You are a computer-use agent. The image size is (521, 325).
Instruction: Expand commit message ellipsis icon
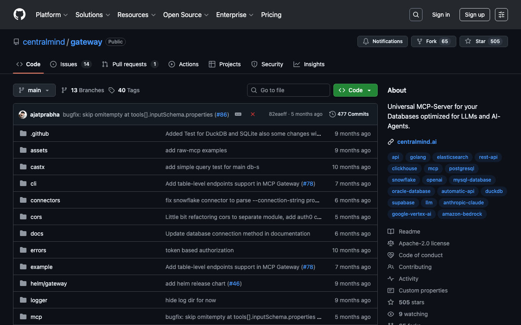click(x=238, y=114)
